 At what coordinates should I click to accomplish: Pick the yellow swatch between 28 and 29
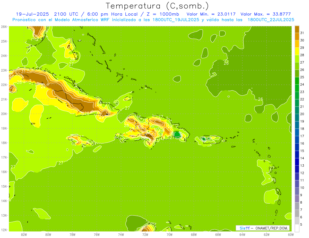pyautogui.click(x=297, y=51)
